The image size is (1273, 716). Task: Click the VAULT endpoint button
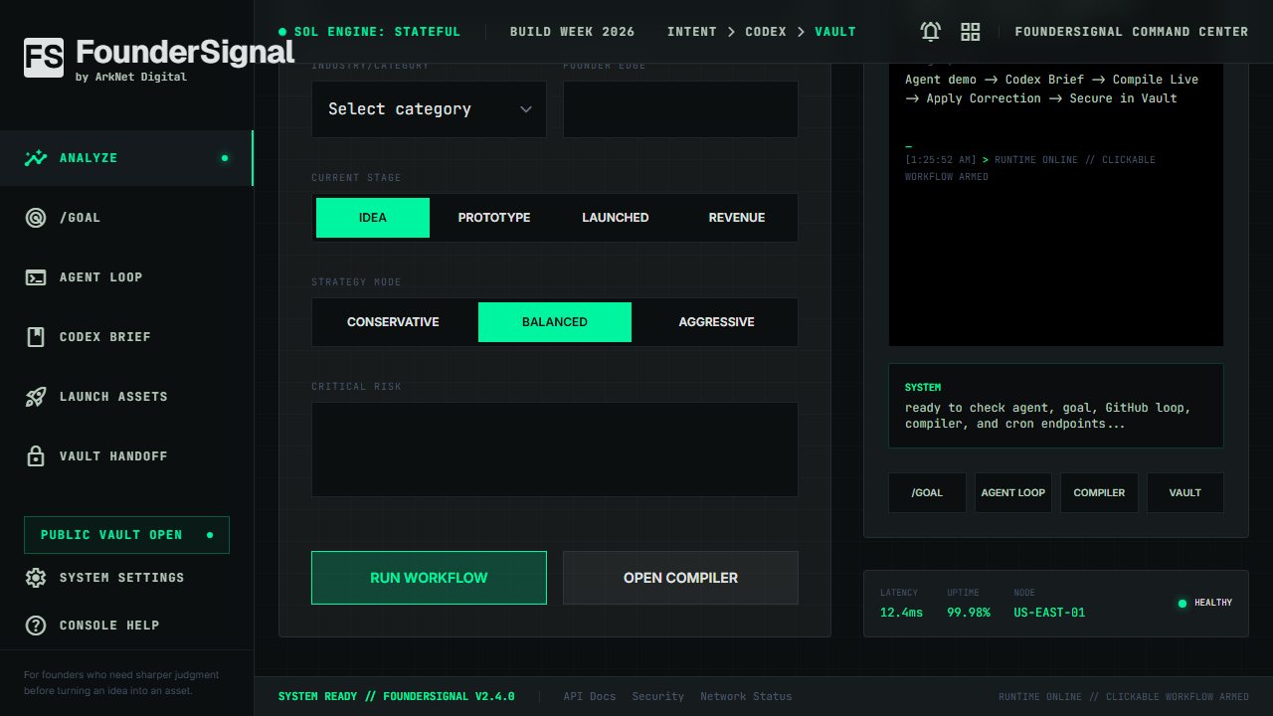point(1185,493)
